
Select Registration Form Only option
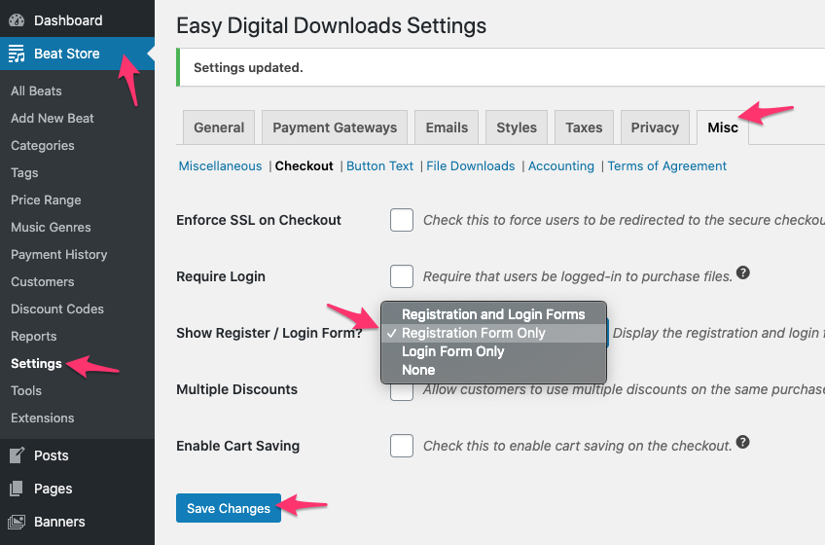click(x=493, y=333)
